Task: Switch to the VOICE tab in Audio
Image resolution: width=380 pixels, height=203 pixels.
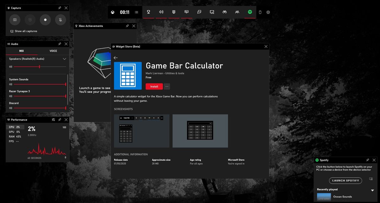Action: click(x=53, y=51)
